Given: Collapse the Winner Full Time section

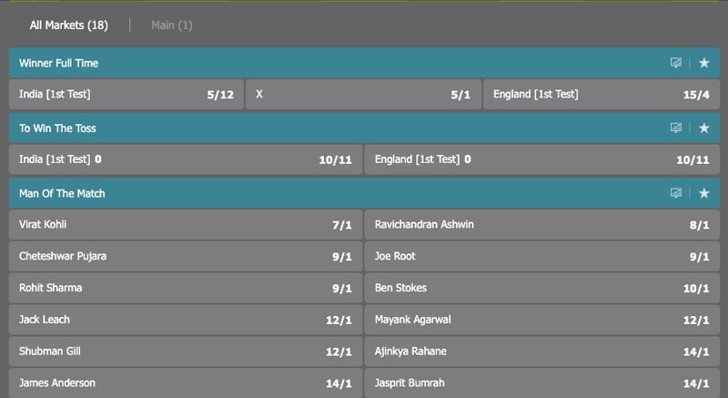Looking at the screenshot, I should 58,63.
